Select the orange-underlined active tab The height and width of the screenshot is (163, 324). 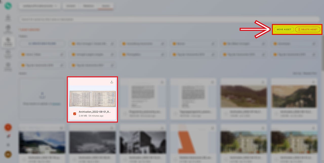pos(105,6)
